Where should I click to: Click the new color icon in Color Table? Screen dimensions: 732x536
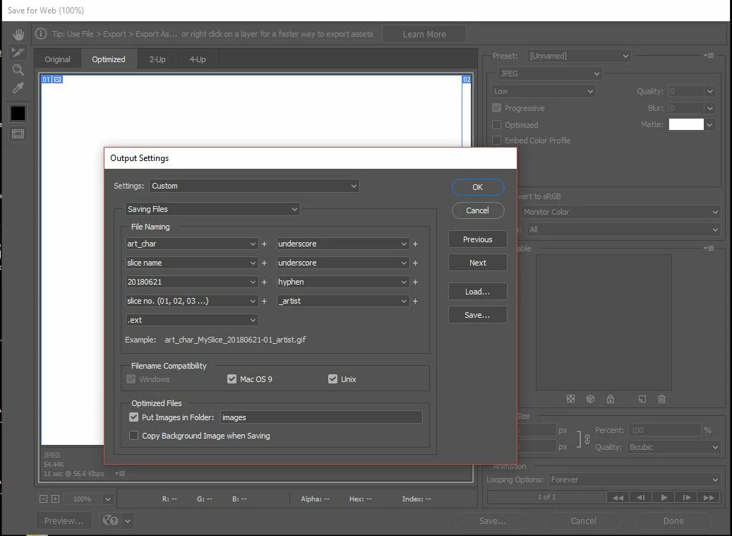642,399
